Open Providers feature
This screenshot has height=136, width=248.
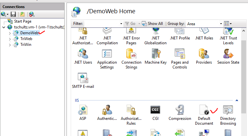click(204, 56)
